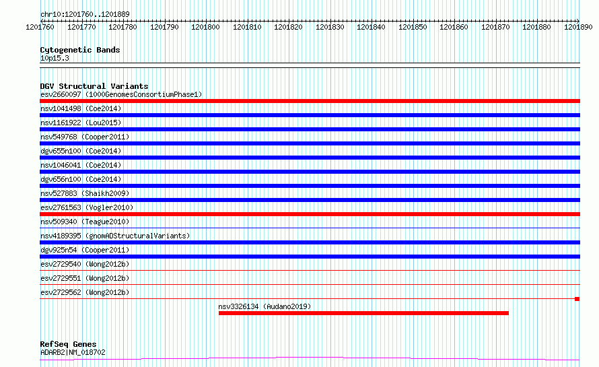This screenshot has height=367, width=599.
Task: Click the Cytogenetic Bands track title
Action: tap(80, 50)
